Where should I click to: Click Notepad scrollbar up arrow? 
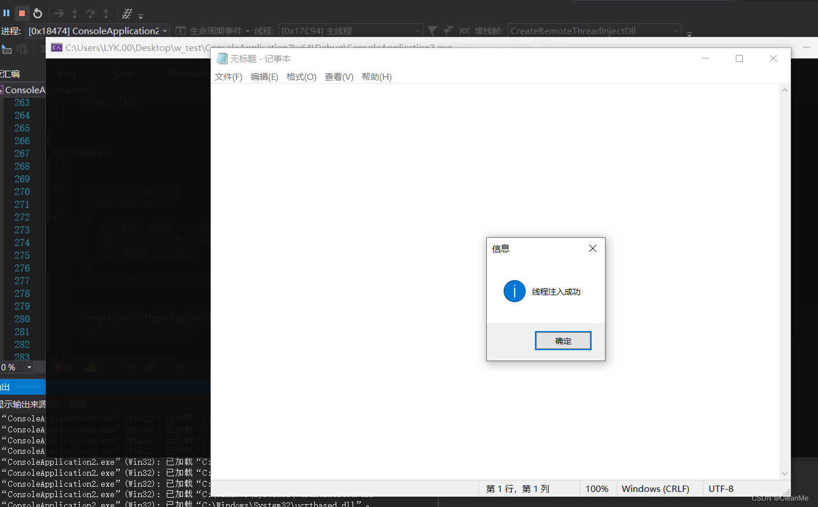coord(784,90)
